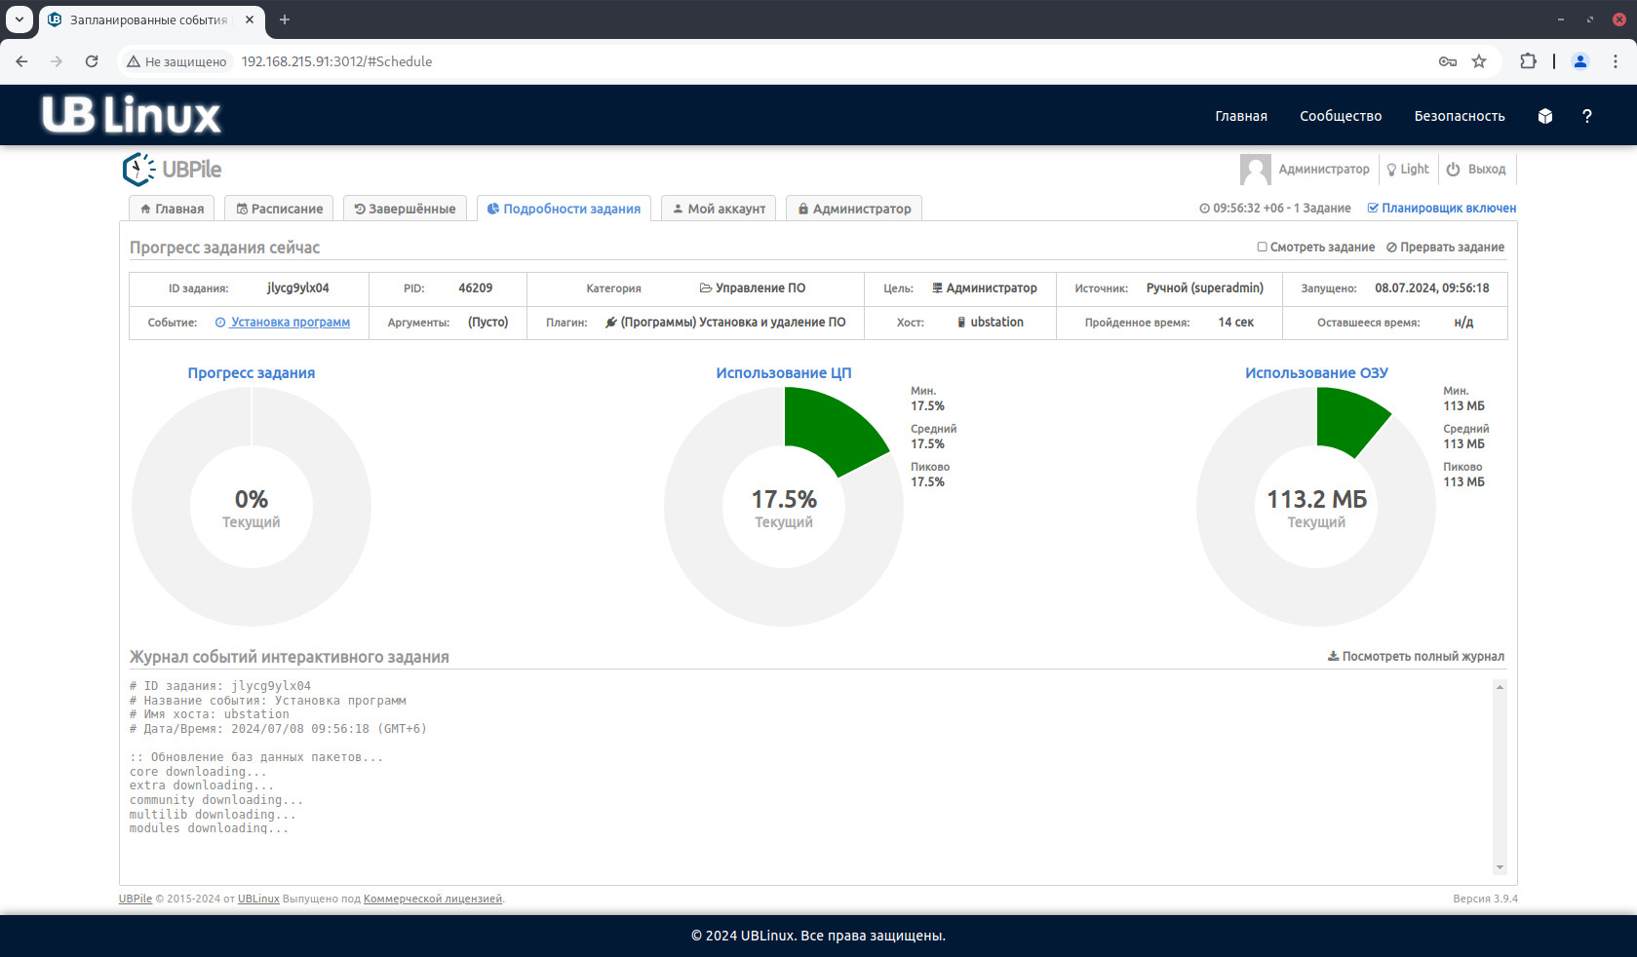Image resolution: width=1637 pixels, height=957 pixels.
Task: Open the UBLinux footer link
Action: [258, 899]
